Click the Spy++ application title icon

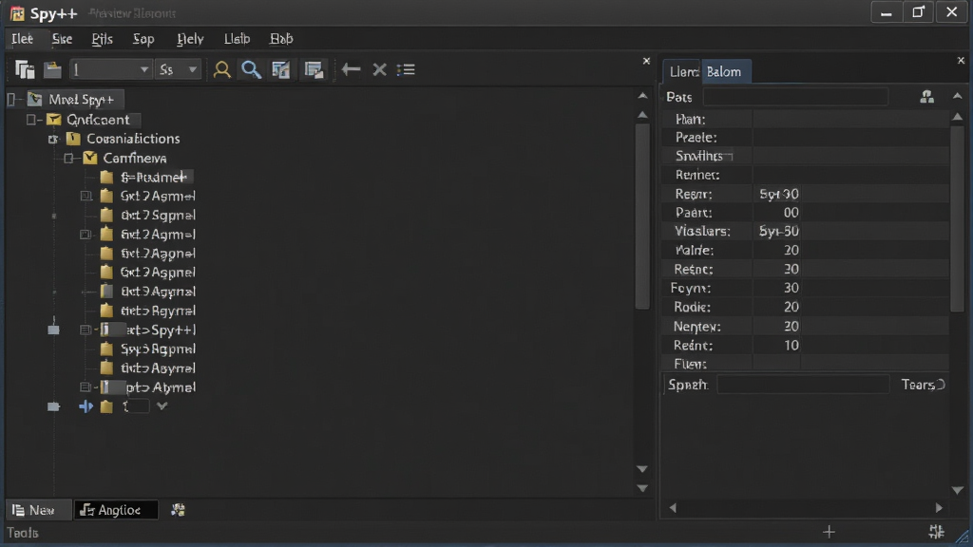tap(17, 13)
